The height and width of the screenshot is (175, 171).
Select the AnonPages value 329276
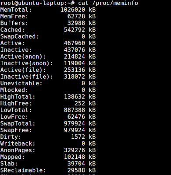(74, 150)
